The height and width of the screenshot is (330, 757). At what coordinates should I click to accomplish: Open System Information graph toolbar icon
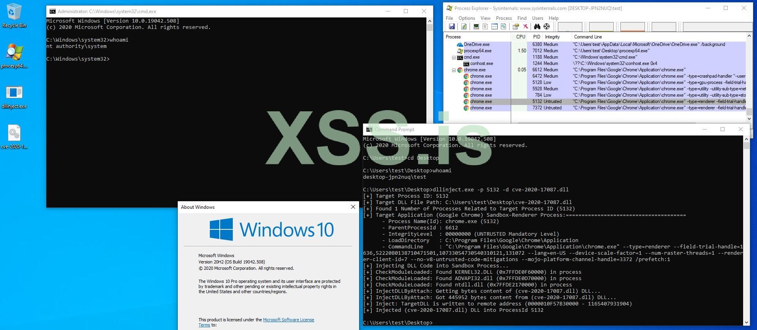coord(476,27)
